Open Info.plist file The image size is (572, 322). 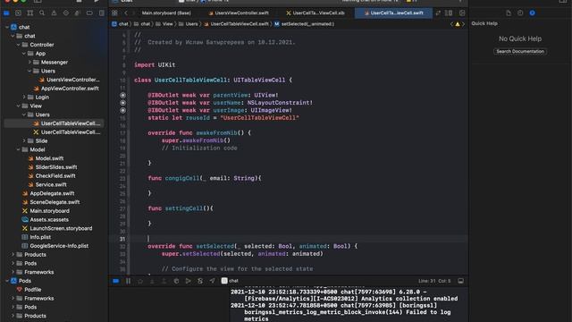(x=37, y=237)
